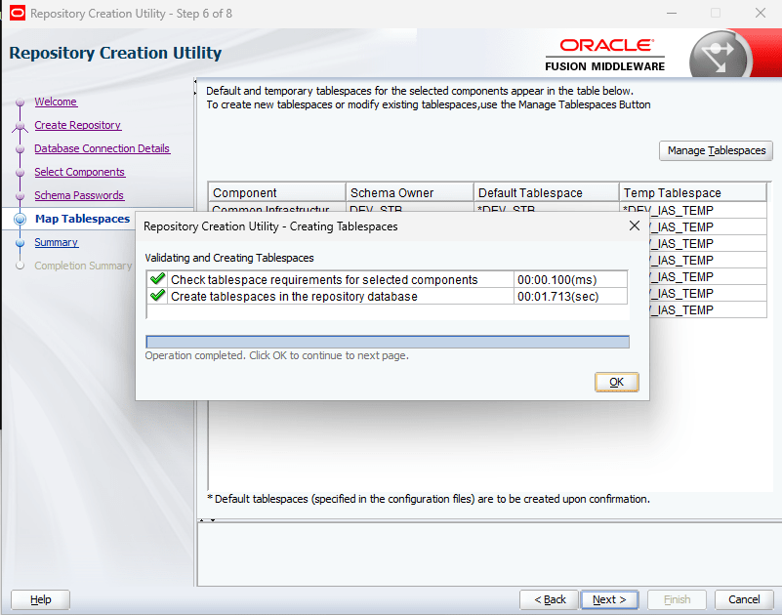Click the Temp Tablespace column header
The width and height of the screenshot is (782, 615).
693,192
